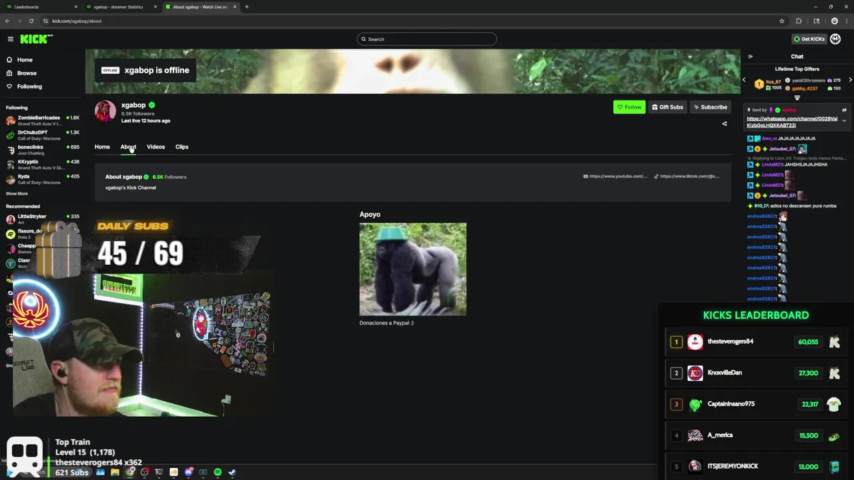854x480 pixels.
Task: Click the Get KICKs button
Action: pos(809,39)
